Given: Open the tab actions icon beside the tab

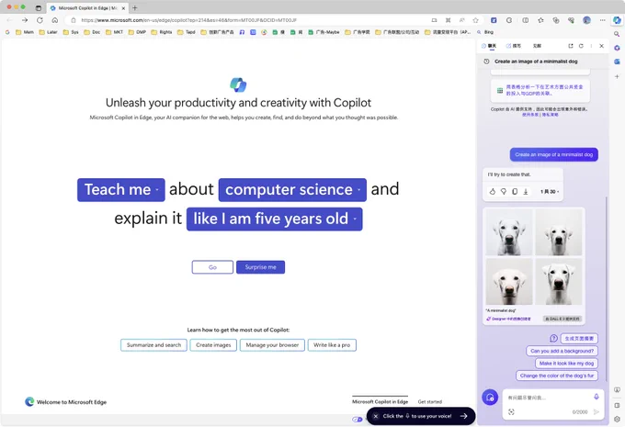Looking at the screenshot, I should click(x=39, y=7).
